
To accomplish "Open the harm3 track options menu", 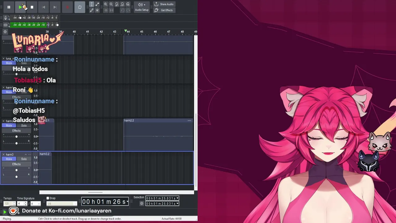I will [x=29, y=154].
